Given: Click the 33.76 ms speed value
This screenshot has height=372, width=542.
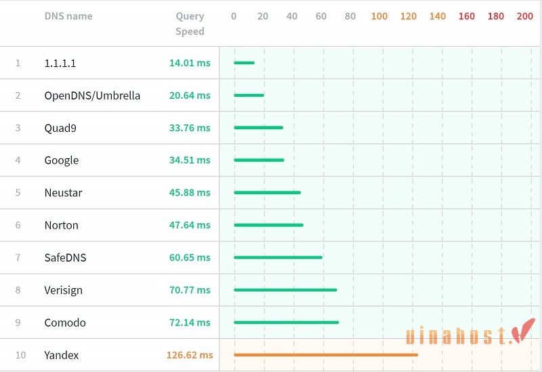Looking at the screenshot, I should point(190,128).
